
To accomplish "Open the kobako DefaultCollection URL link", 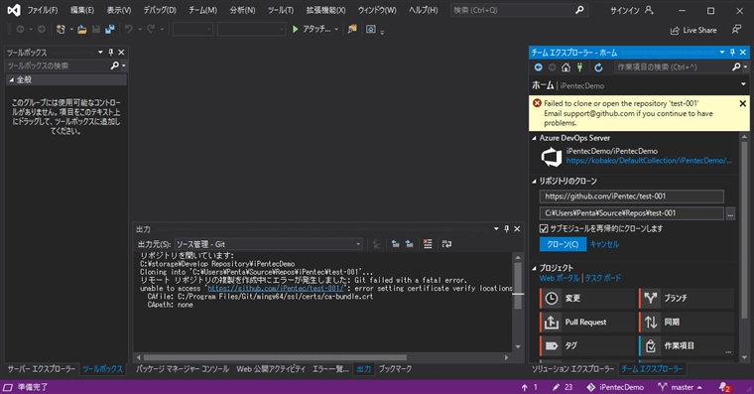I will click(649, 161).
